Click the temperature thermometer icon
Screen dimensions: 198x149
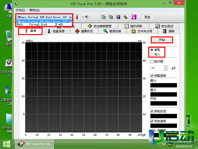point(77,17)
